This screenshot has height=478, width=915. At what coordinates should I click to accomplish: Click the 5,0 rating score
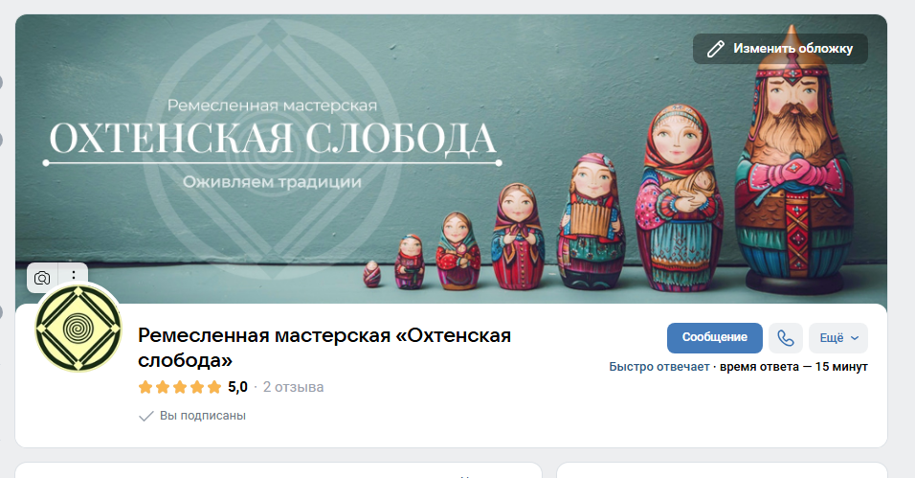[x=237, y=387]
